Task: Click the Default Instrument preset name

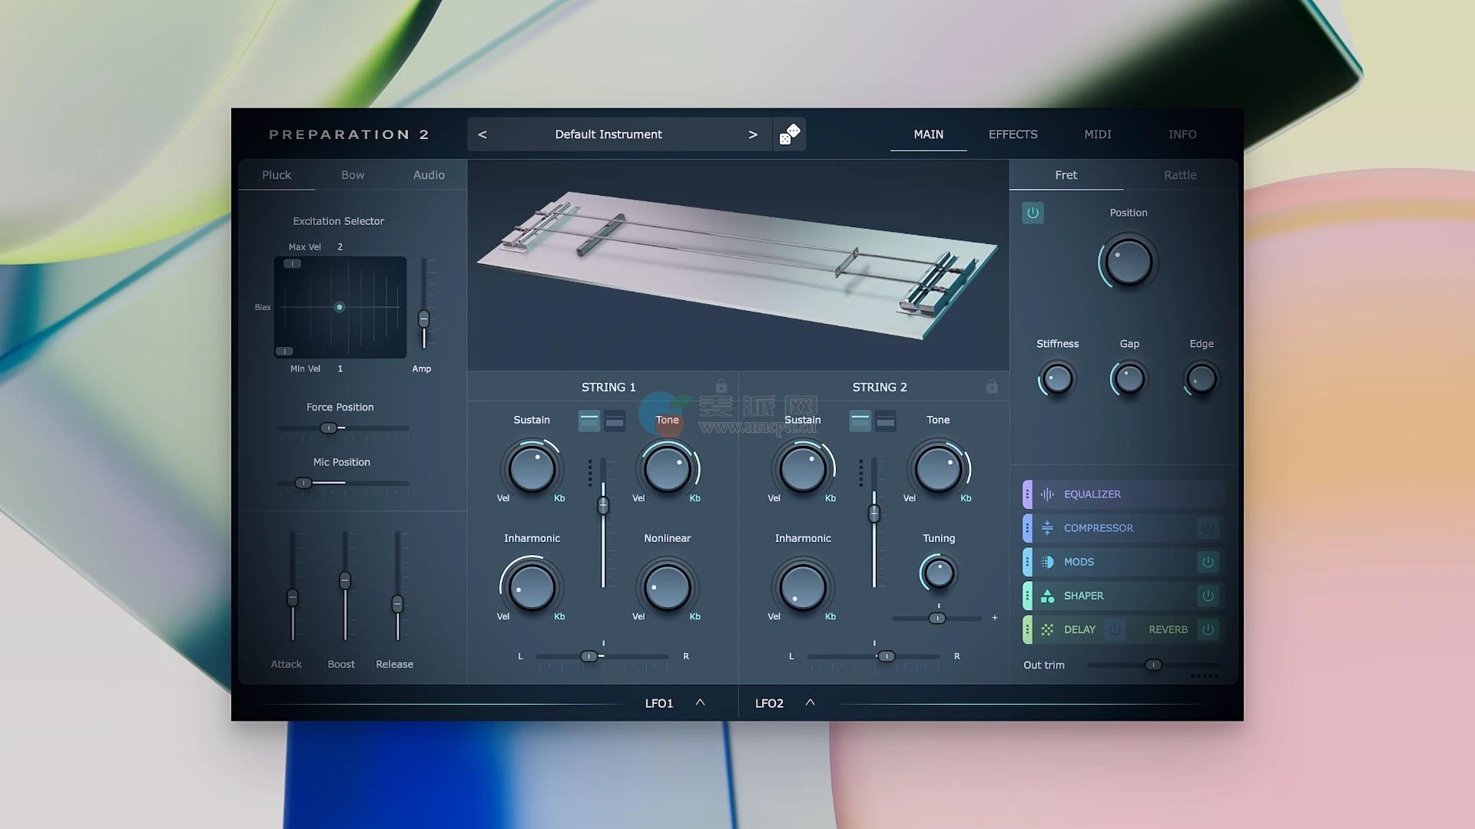Action: 608,134
